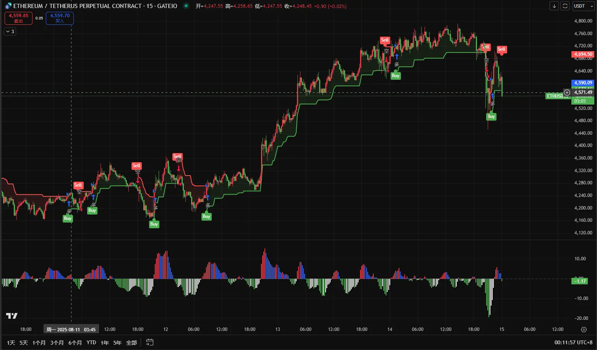
Task: Open the symbol title Ethereum / TetherUS Perpetual Contract
Action: tap(95, 6)
